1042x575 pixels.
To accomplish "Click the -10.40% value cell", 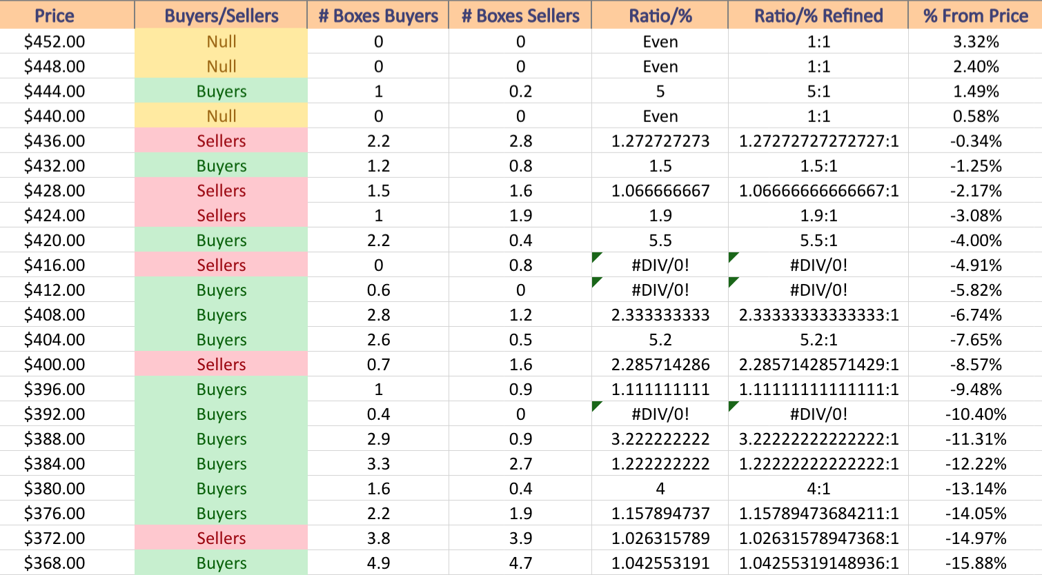I will tap(975, 414).
